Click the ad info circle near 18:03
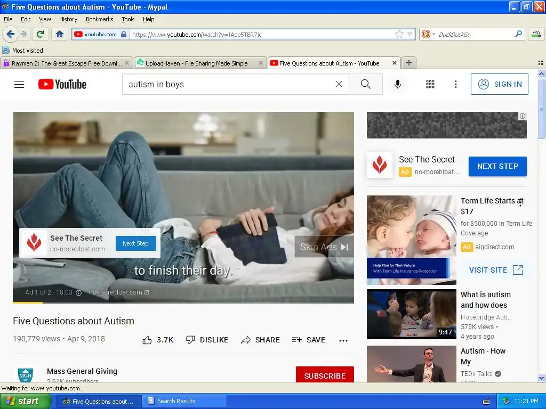This screenshot has width=546, height=409. pyautogui.click(x=79, y=293)
